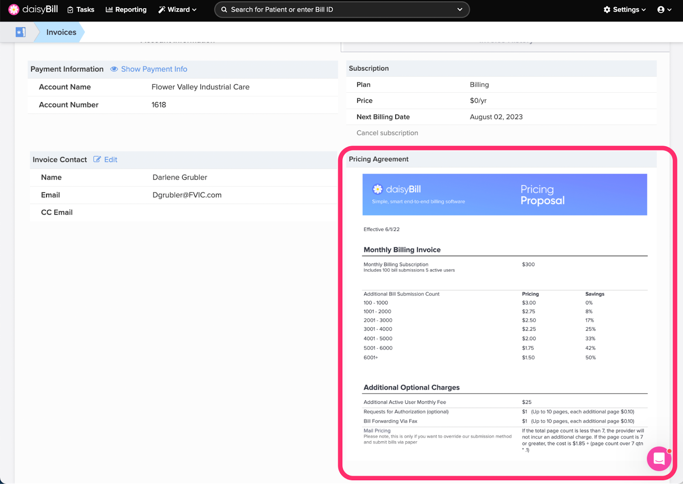Viewport: 683px width, 484px height.
Task: Click the magnifying glass search icon
Action: coord(224,9)
